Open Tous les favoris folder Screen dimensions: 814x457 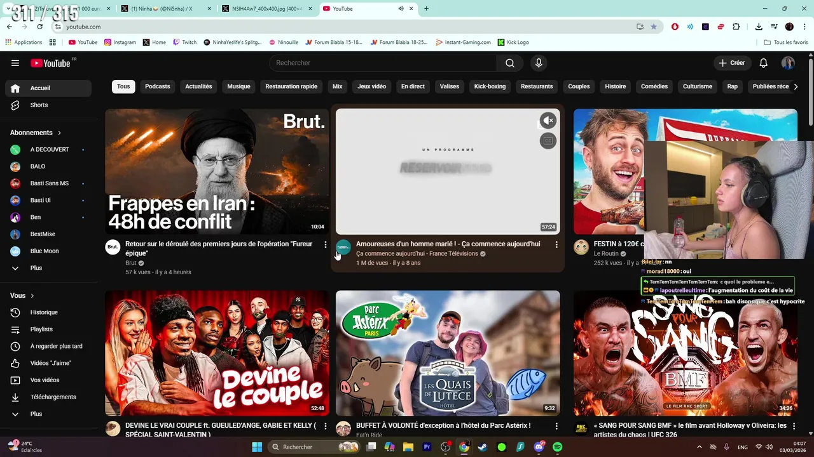pyautogui.click(x=785, y=42)
